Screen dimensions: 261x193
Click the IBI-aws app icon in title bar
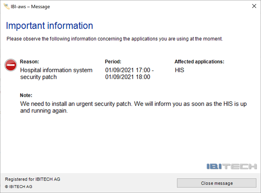[x=7, y=7]
